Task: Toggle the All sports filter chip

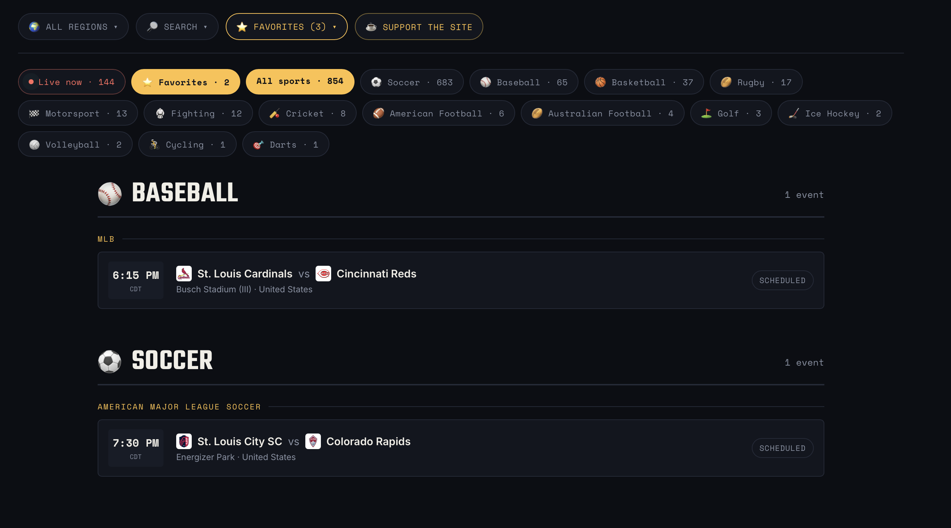Action: pos(300,82)
